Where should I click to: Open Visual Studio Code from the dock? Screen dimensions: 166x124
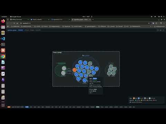click(3, 39)
